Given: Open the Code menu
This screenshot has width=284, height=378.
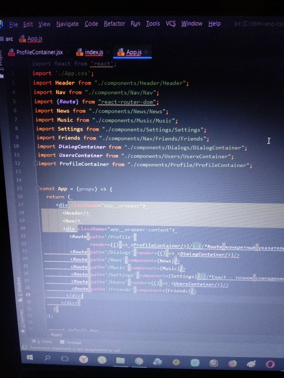Looking at the screenshot, I should [x=91, y=24].
